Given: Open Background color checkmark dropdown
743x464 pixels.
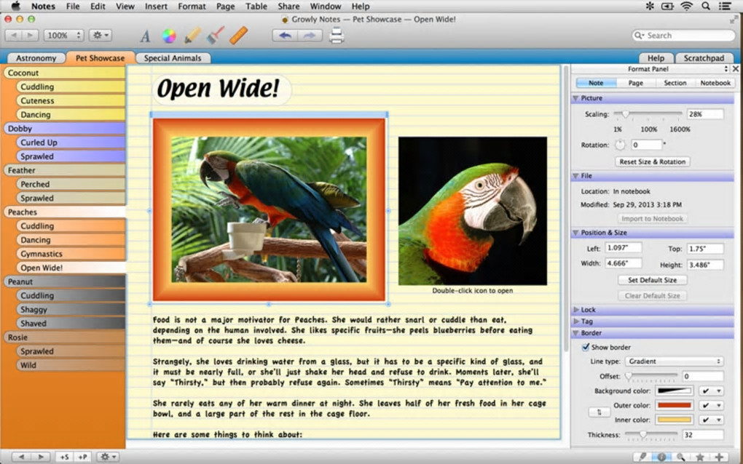Looking at the screenshot, I should click(712, 391).
